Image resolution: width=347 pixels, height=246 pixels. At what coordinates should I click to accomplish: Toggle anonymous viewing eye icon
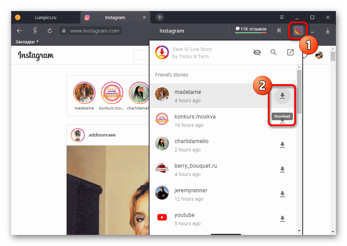click(x=257, y=52)
